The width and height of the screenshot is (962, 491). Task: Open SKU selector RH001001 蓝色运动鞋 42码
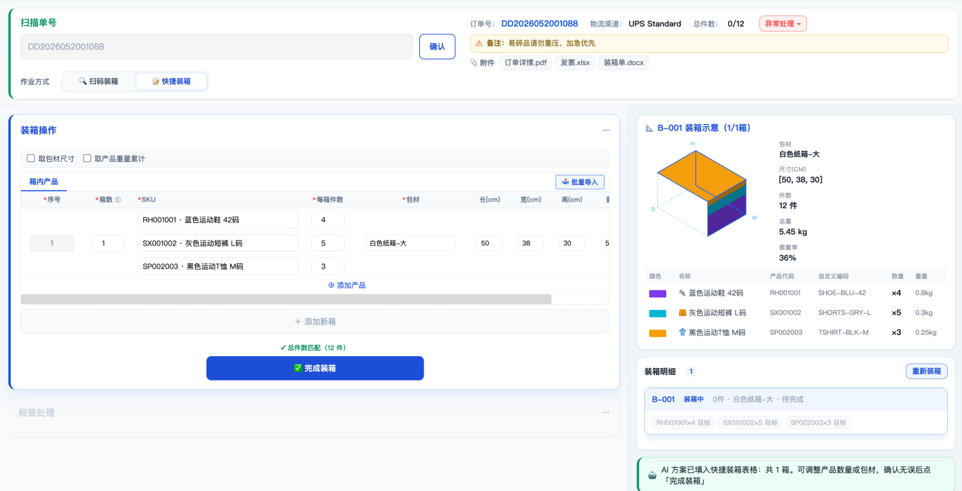tap(218, 220)
